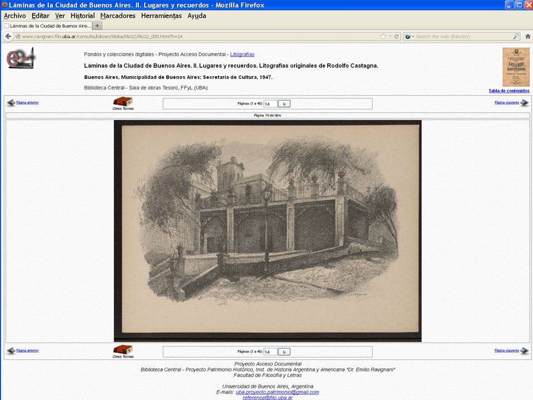Viewport: 533px width, 400px height.
Task: Open the Marcadores menu
Action: [x=118, y=16]
